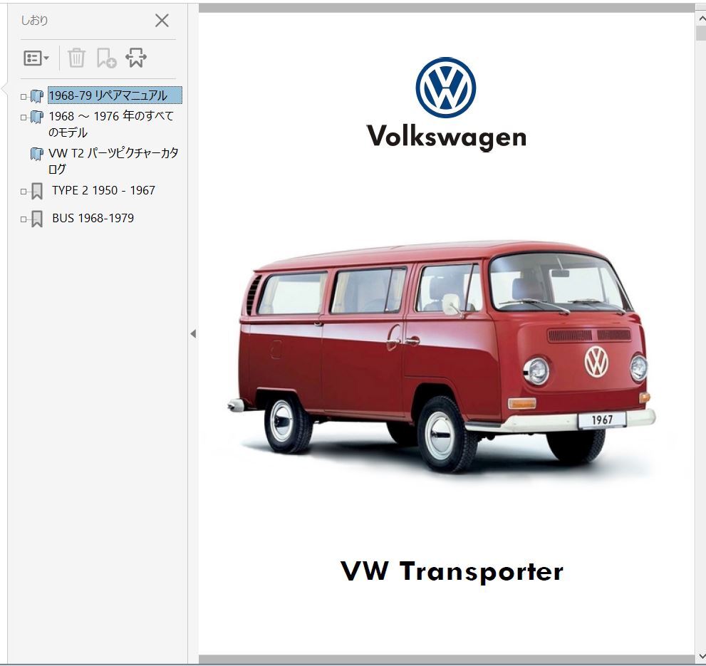Expand the 1968 ～ 1976 年のすべてのモデル bookmark
Viewport: 706px width, 666px height.
point(24,117)
